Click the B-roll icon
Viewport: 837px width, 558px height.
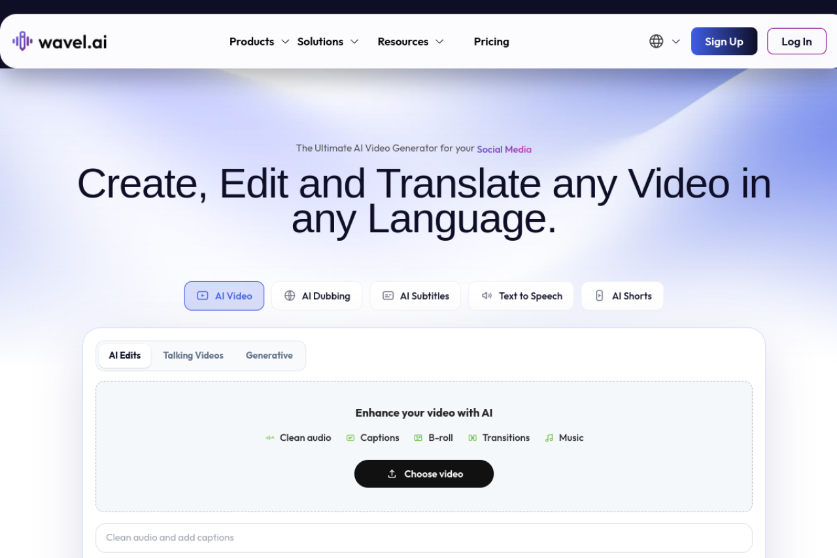[x=418, y=438]
